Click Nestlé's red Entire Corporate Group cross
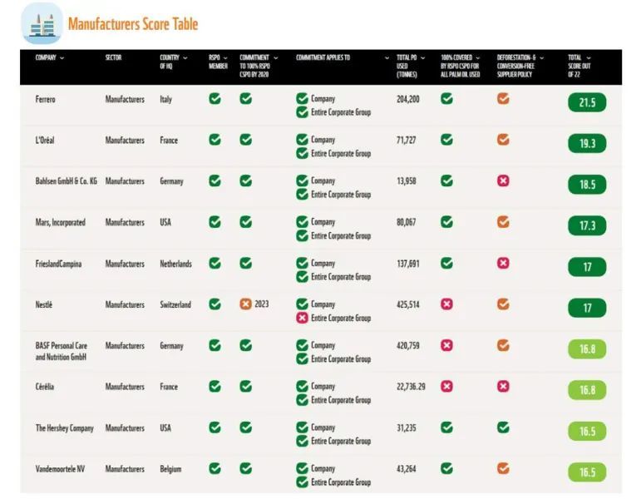This screenshot has height=504, width=641. click(302, 318)
